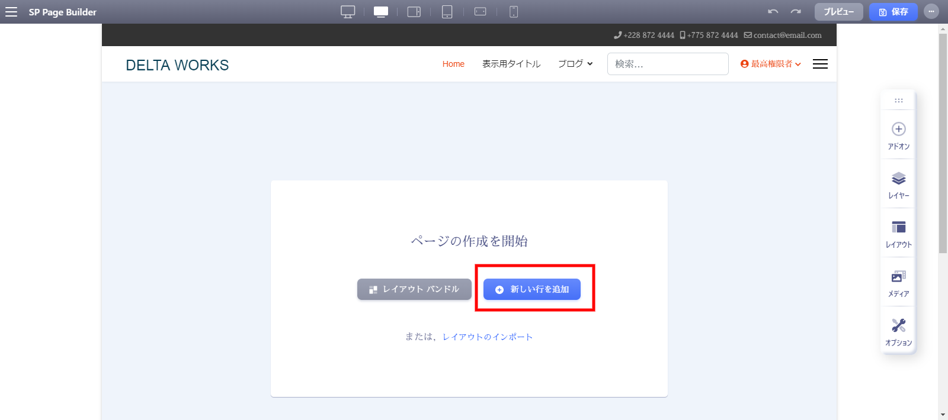The height and width of the screenshot is (420, 948).
Task: Open the アドオン (Addons) panel
Action: click(x=898, y=135)
